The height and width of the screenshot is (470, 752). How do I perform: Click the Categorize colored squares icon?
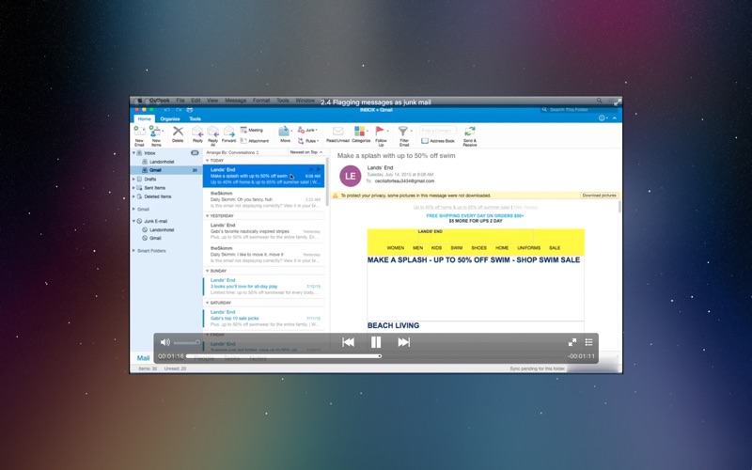(360, 131)
